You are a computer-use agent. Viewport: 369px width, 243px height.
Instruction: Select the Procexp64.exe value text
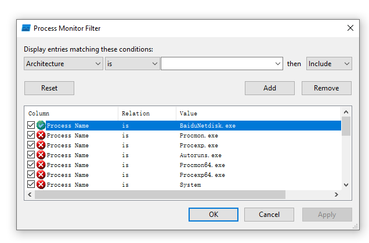pyautogui.click(x=202, y=175)
